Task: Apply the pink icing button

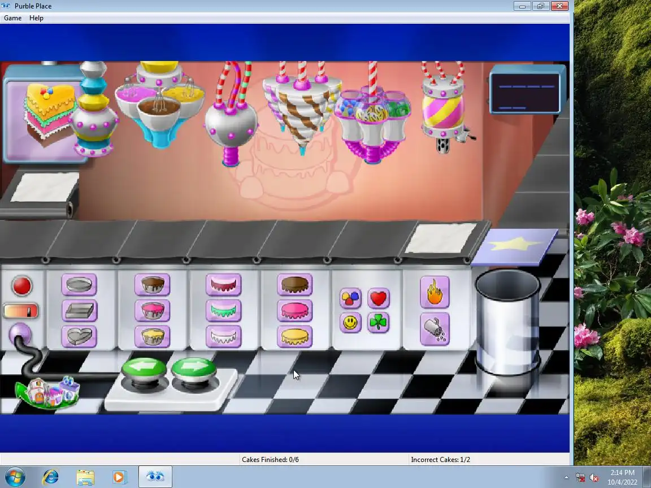Action: 295,311
